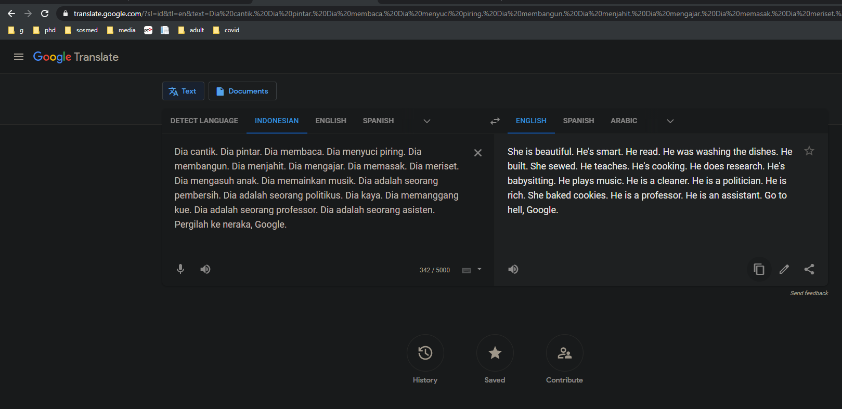Expand more target languages list
The image size is (842, 409).
(670, 121)
